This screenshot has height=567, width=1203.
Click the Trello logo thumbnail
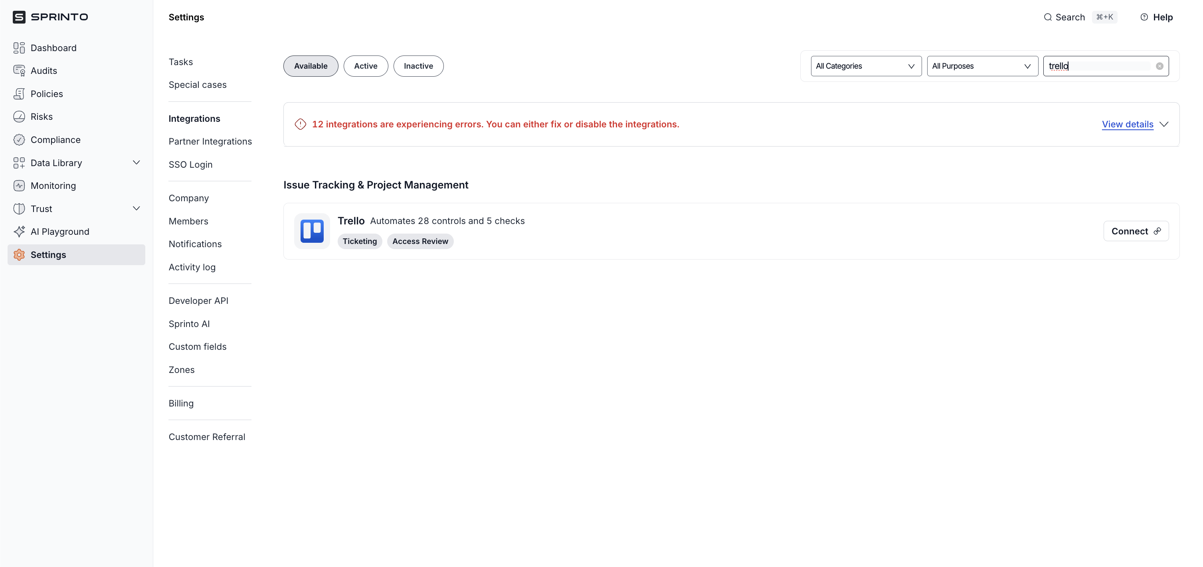pyautogui.click(x=312, y=231)
